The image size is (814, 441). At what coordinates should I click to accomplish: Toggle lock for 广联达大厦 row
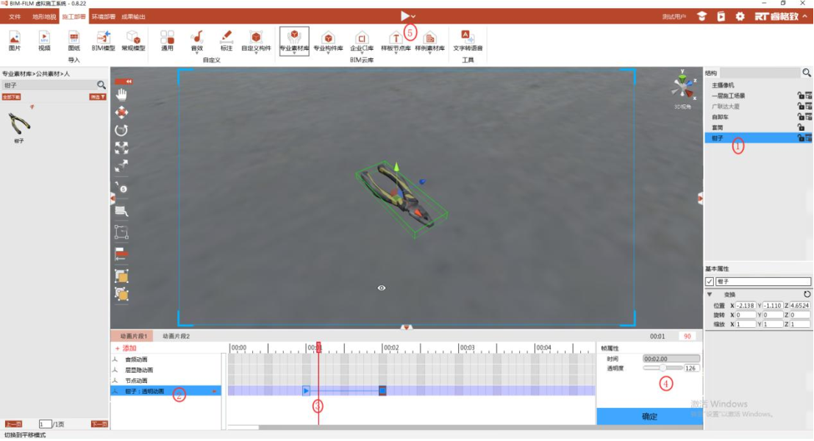pos(801,107)
